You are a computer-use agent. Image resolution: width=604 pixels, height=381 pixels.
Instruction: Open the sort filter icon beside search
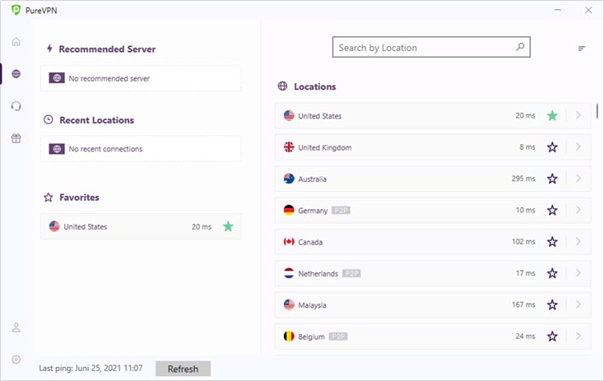[x=582, y=49]
